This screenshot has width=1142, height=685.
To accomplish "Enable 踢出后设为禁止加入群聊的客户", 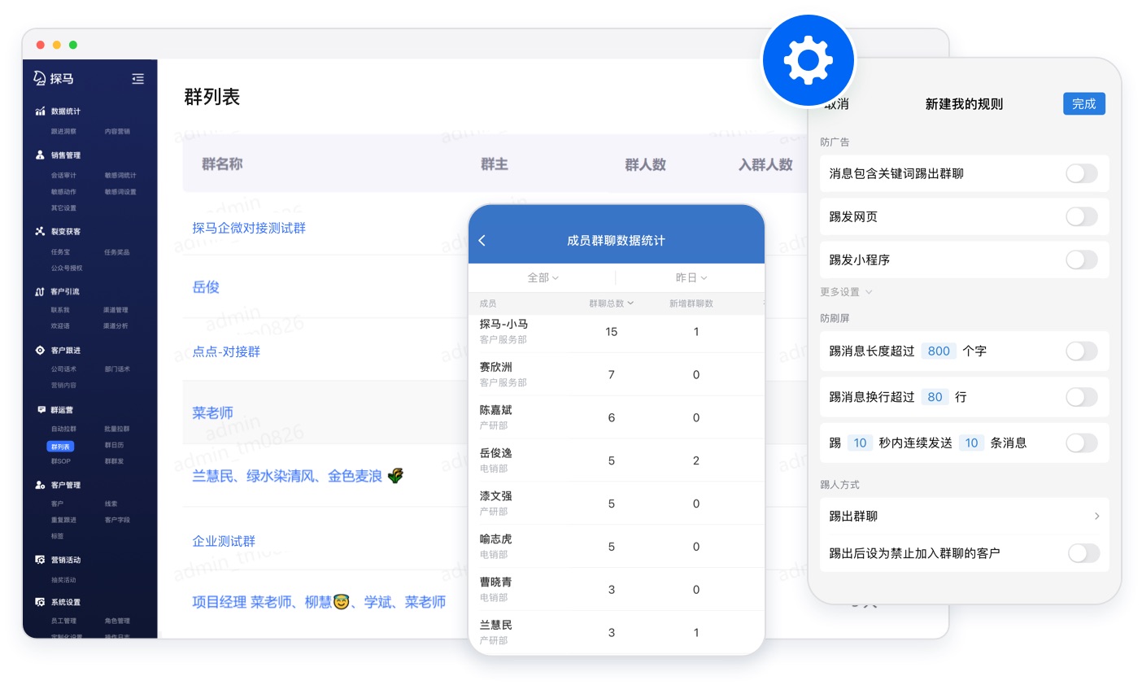I will tap(1083, 553).
